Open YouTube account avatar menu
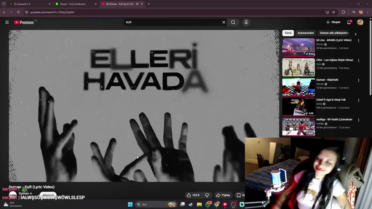Viewport: 372px width, 209px height. (x=360, y=22)
